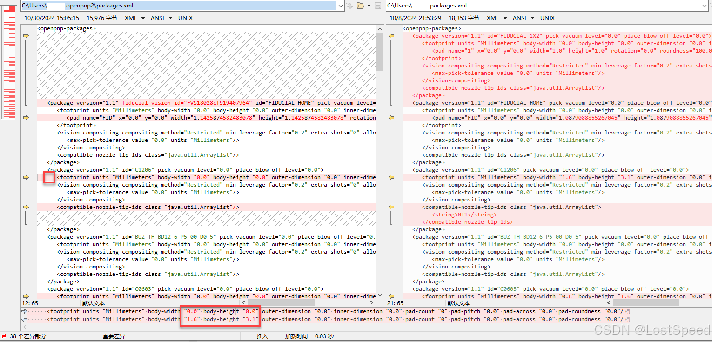Click left pane FIDUCIAL-HOME package line
This screenshot has width=712, height=342.
tap(211, 103)
